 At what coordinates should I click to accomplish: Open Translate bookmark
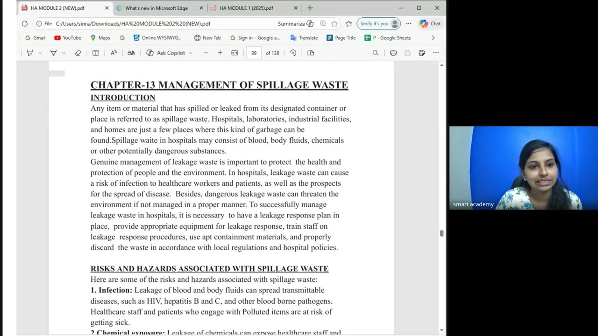[x=304, y=38]
